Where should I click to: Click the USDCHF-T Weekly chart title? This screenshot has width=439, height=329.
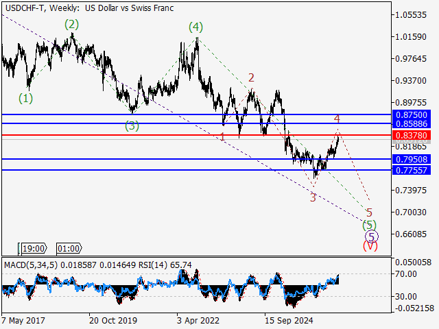coord(90,8)
